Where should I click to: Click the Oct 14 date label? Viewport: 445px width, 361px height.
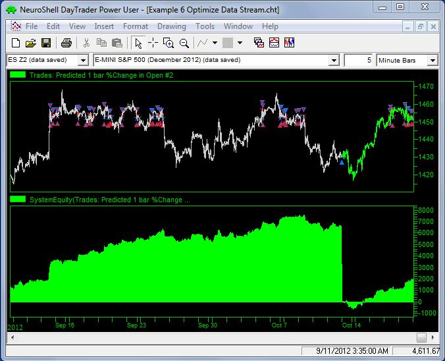pyautogui.click(x=352, y=325)
